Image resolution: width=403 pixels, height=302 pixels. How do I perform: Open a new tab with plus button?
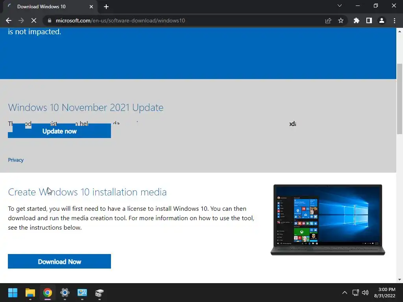pos(106,7)
